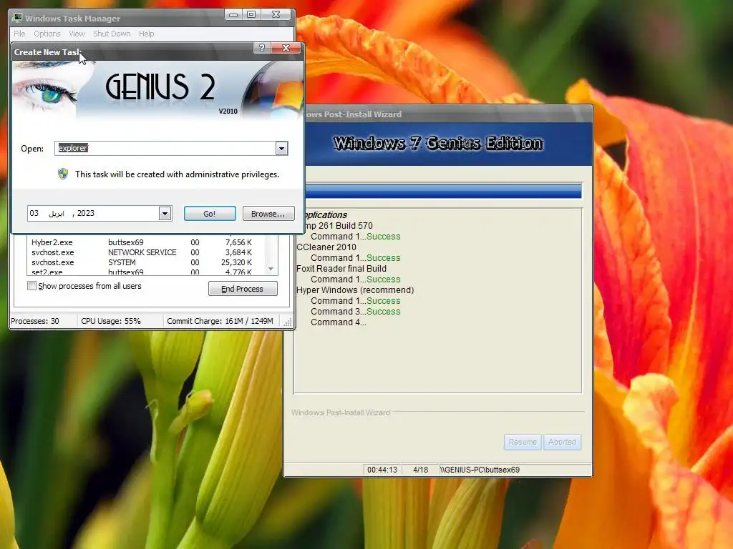
Task: Click the Browse... button
Action: click(x=268, y=213)
